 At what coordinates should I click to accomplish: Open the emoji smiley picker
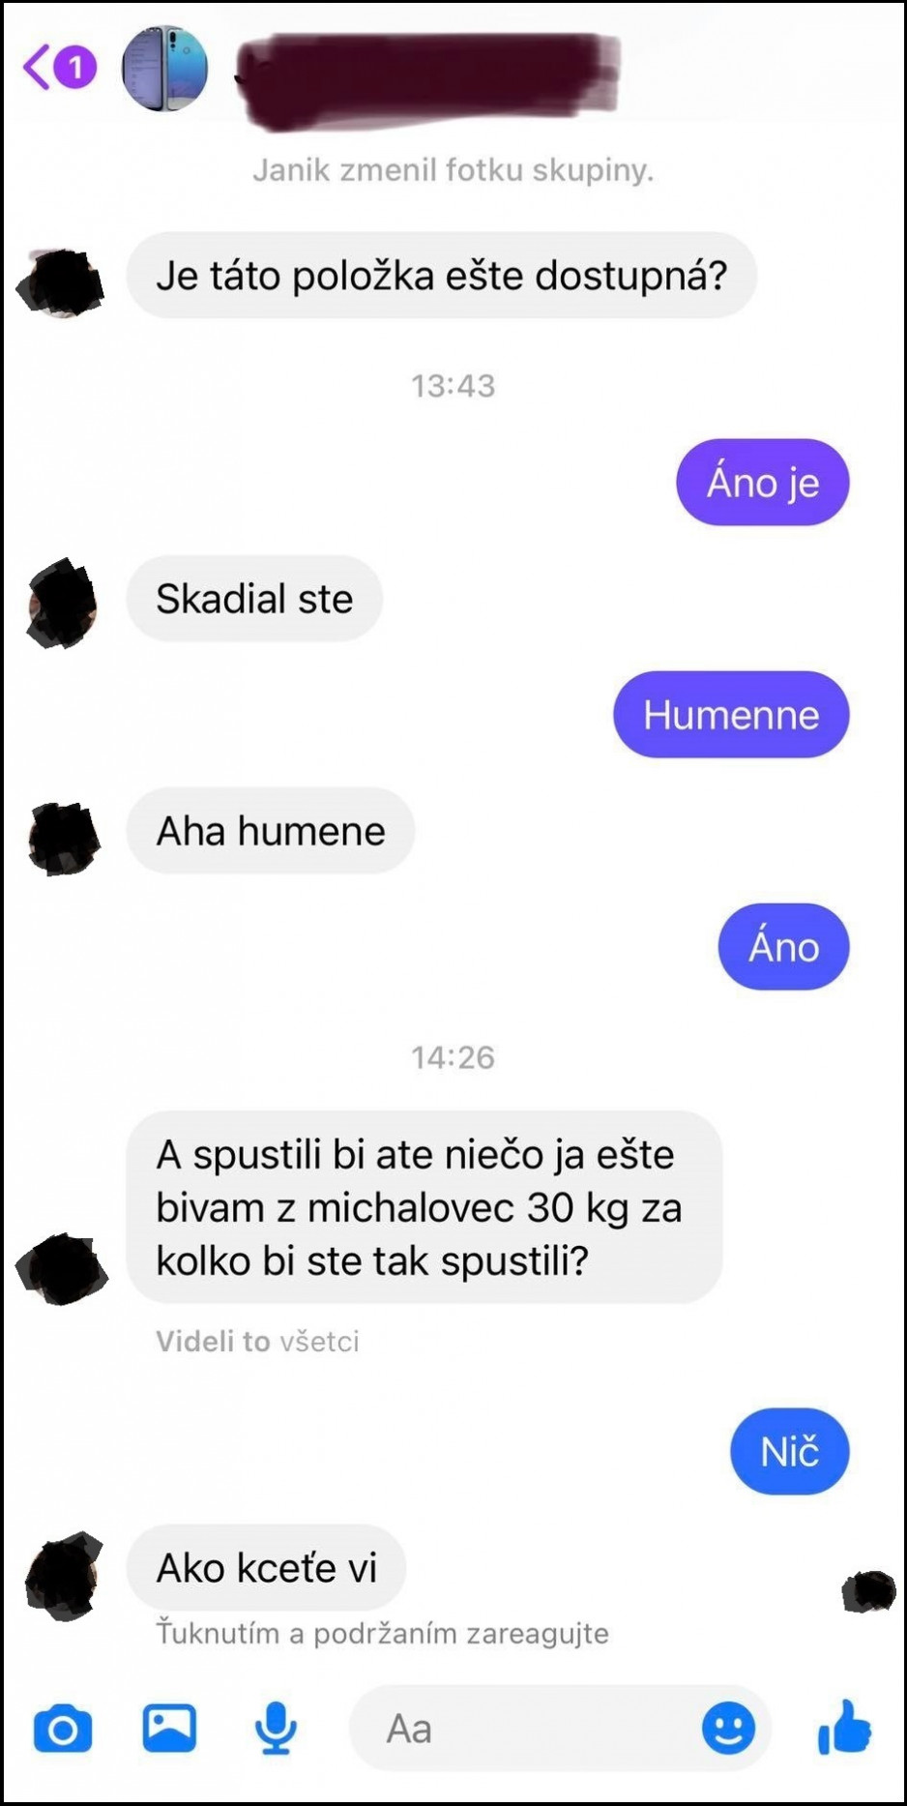(728, 1728)
